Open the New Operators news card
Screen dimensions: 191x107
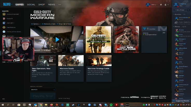click(43, 68)
